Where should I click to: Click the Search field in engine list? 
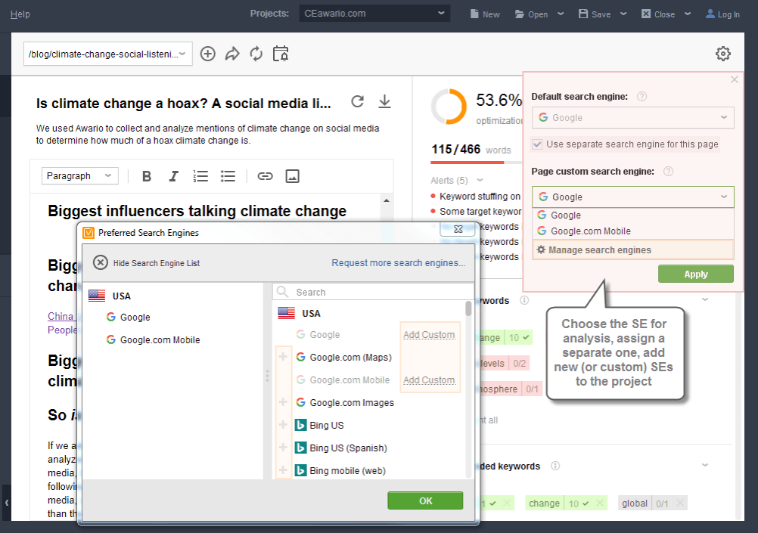[x=373, y=292]
